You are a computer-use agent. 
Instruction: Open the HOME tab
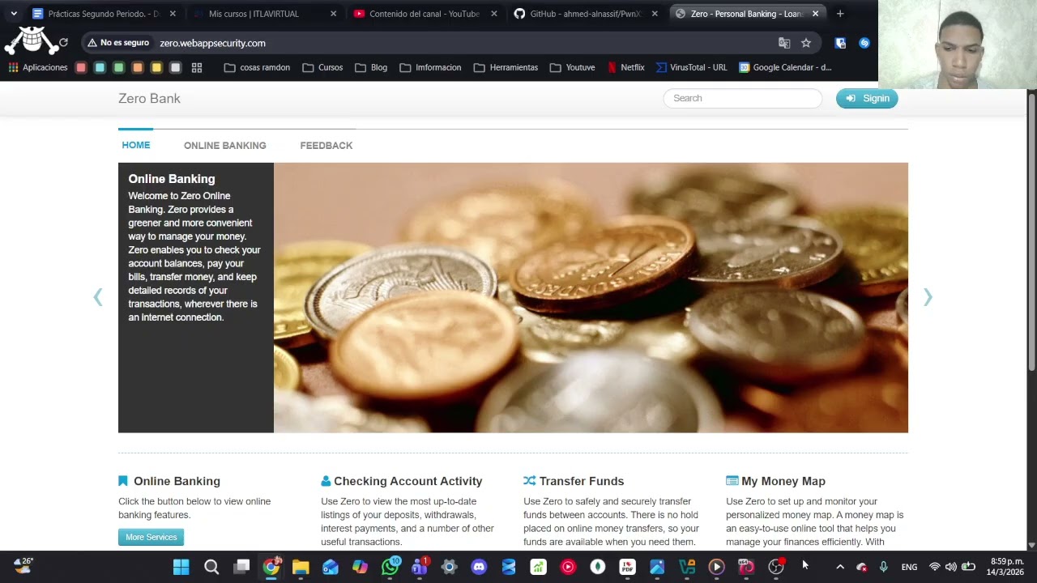135,145
